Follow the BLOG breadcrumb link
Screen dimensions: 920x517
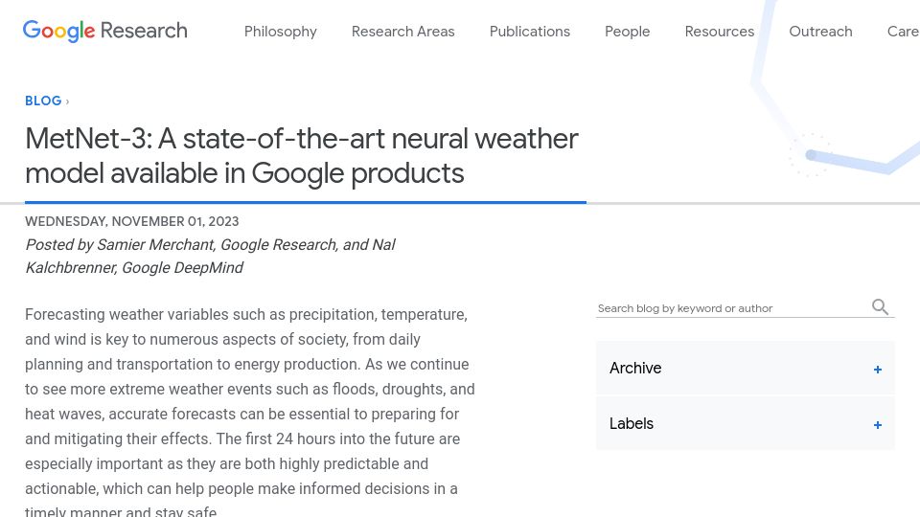(43, 101)
